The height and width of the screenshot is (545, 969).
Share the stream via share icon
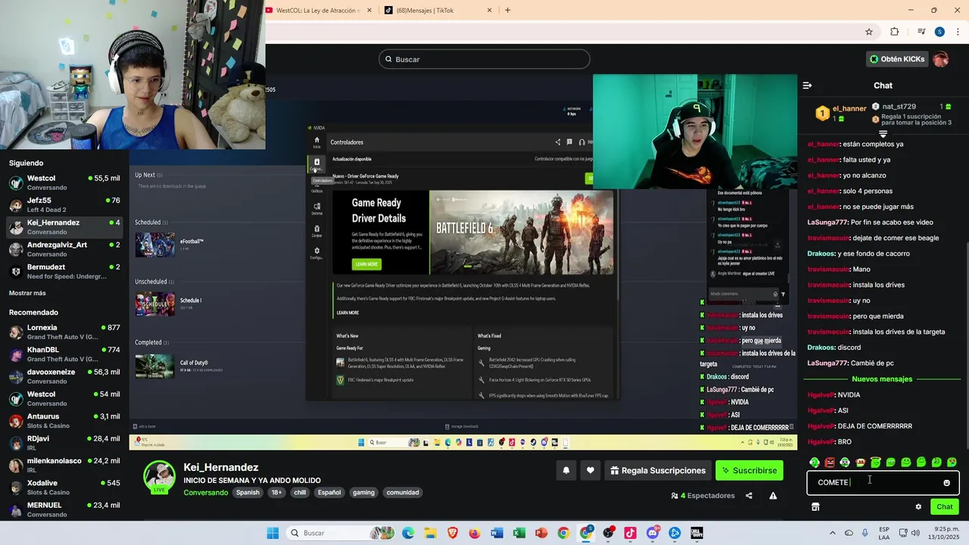click(749, 496)
